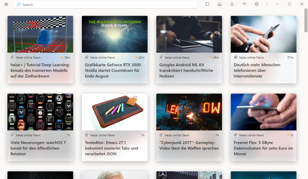Open '"Cyberpunk 2077": Gameplay-Video' headline
Viewport: 308px width, 179px height.
189,145
